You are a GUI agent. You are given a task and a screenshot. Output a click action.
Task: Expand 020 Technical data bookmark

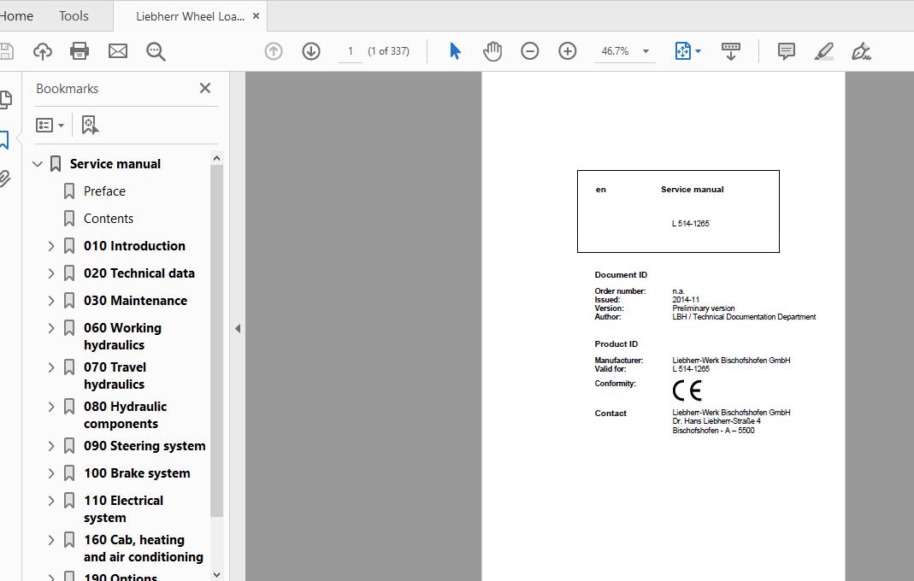51,274
